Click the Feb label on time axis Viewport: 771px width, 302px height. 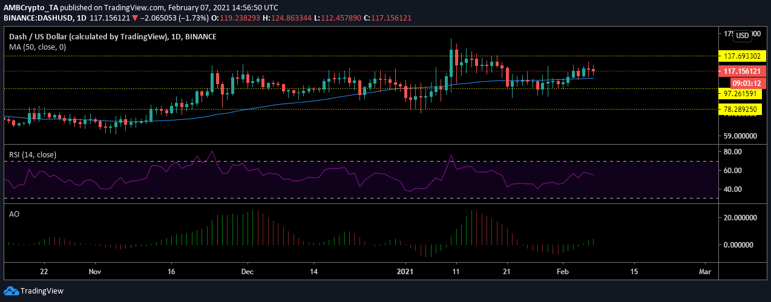[563, 271]
